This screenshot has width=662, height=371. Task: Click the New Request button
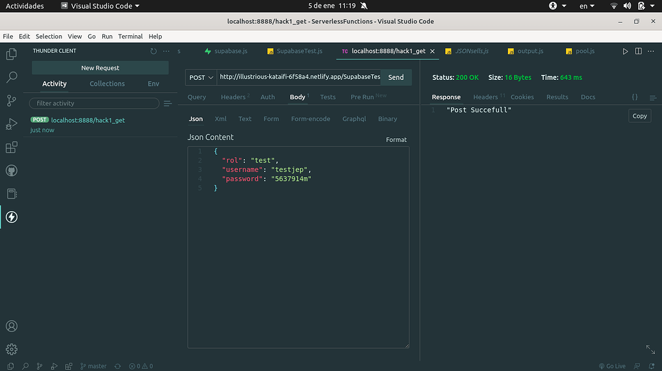[x=100, y=68]
